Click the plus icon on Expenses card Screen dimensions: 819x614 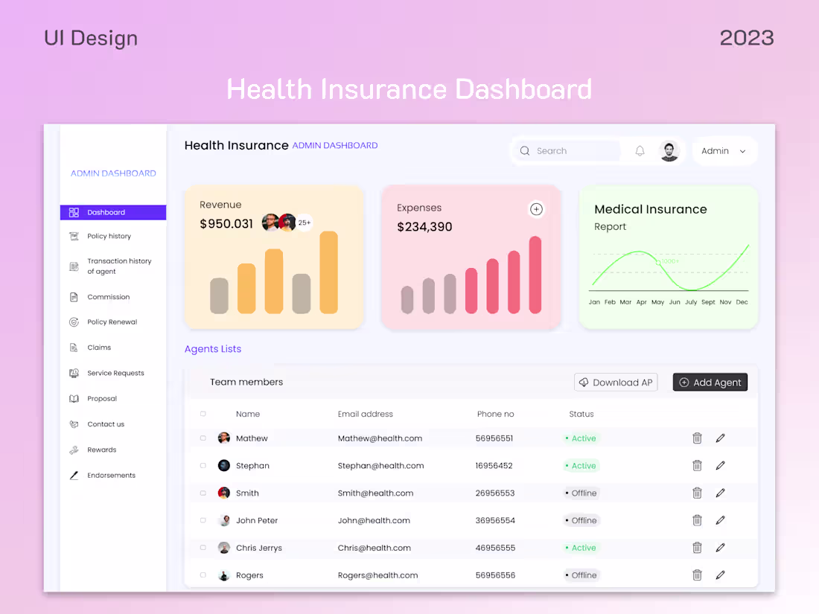coord(536,209)
